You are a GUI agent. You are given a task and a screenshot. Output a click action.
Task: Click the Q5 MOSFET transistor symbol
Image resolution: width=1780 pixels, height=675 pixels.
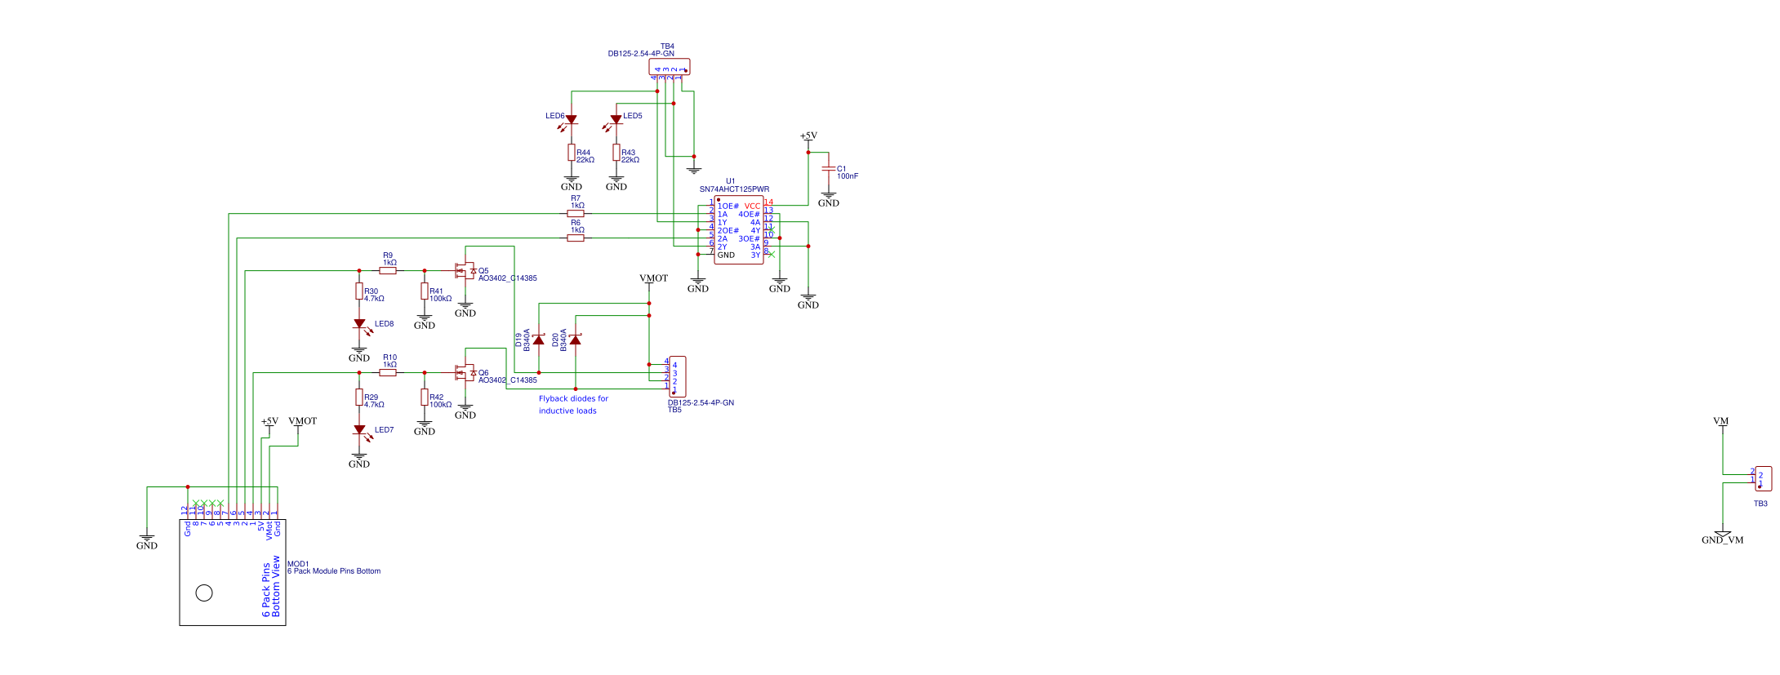click(465, 271)
